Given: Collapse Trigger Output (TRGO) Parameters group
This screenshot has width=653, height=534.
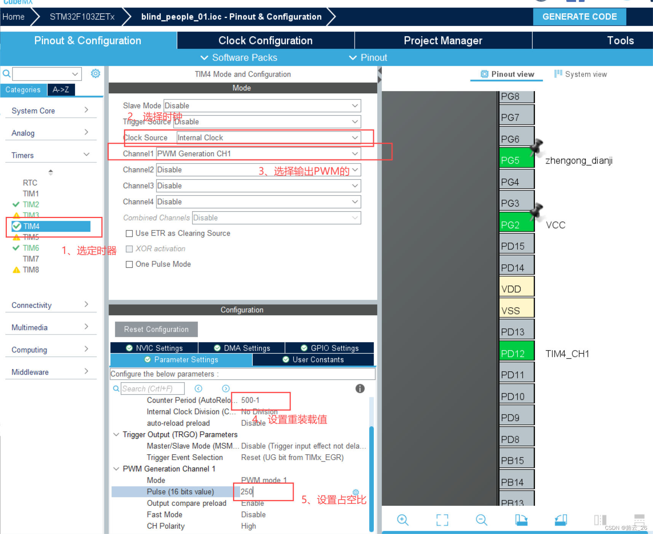Looking at the screenshot, I should click(117, 435).
